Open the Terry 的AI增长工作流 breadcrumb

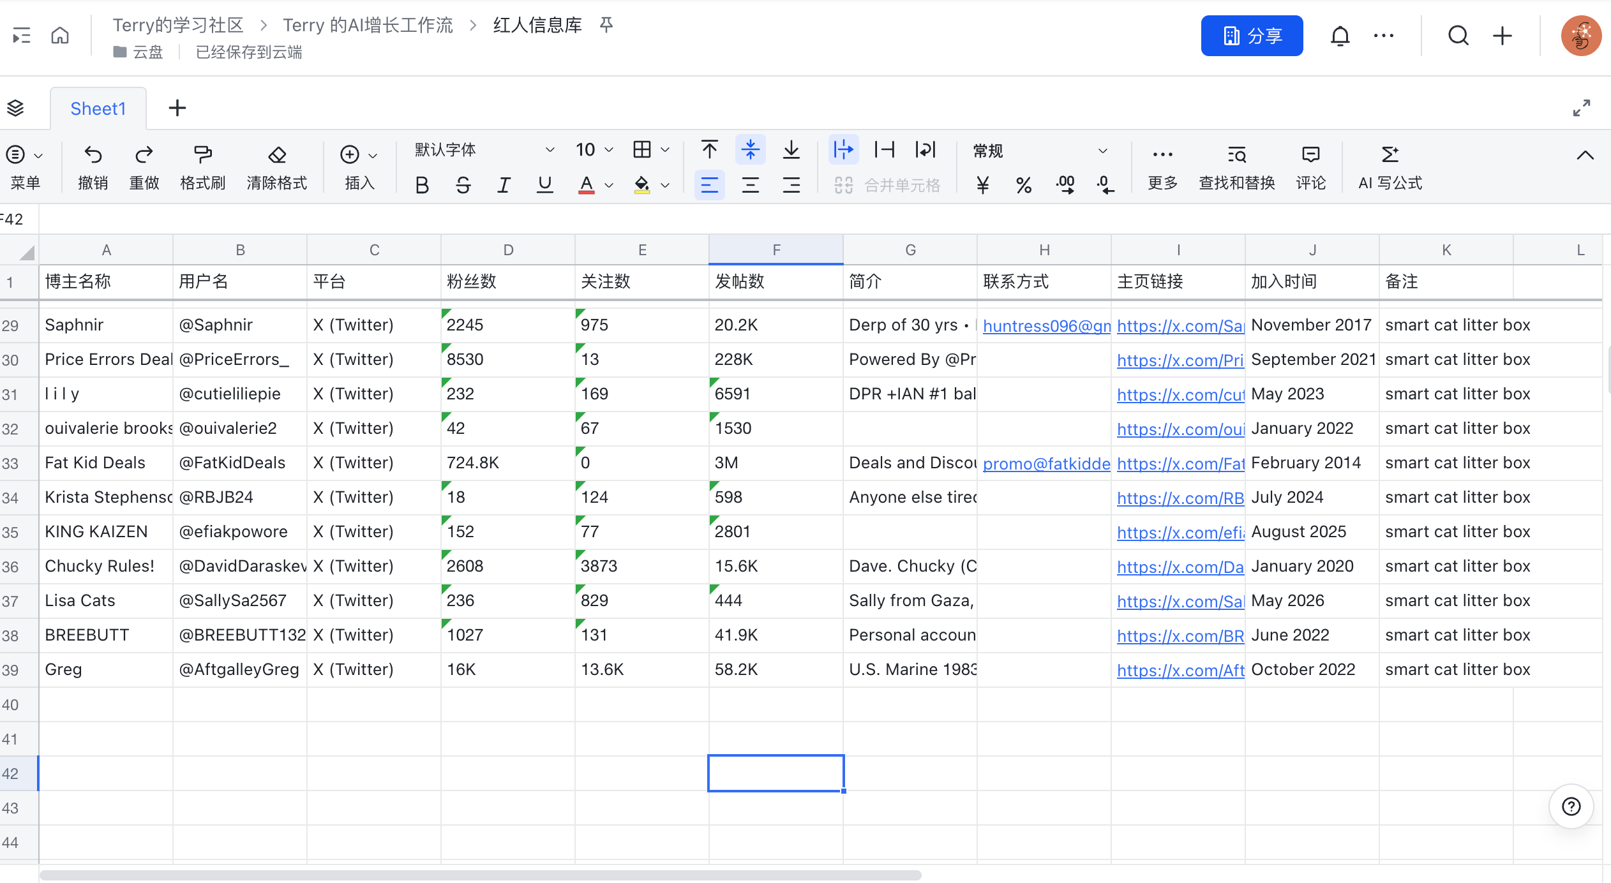tap(368, 25)
